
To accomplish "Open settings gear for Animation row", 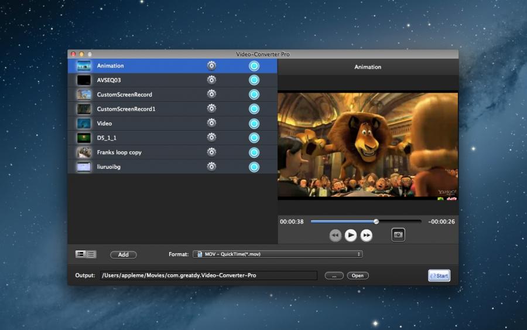I will 211,66.
